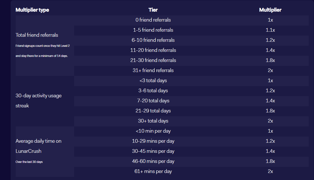Screen dimensions: 314x180
Task: Select the <3 total days tier
Action: [x=153, y=80]
